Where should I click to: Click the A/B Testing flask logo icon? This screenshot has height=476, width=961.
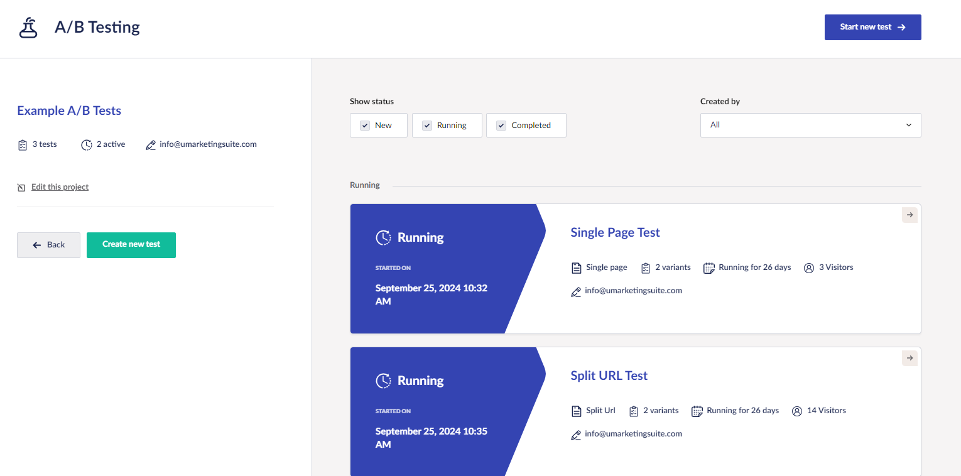tap(28, 28)
